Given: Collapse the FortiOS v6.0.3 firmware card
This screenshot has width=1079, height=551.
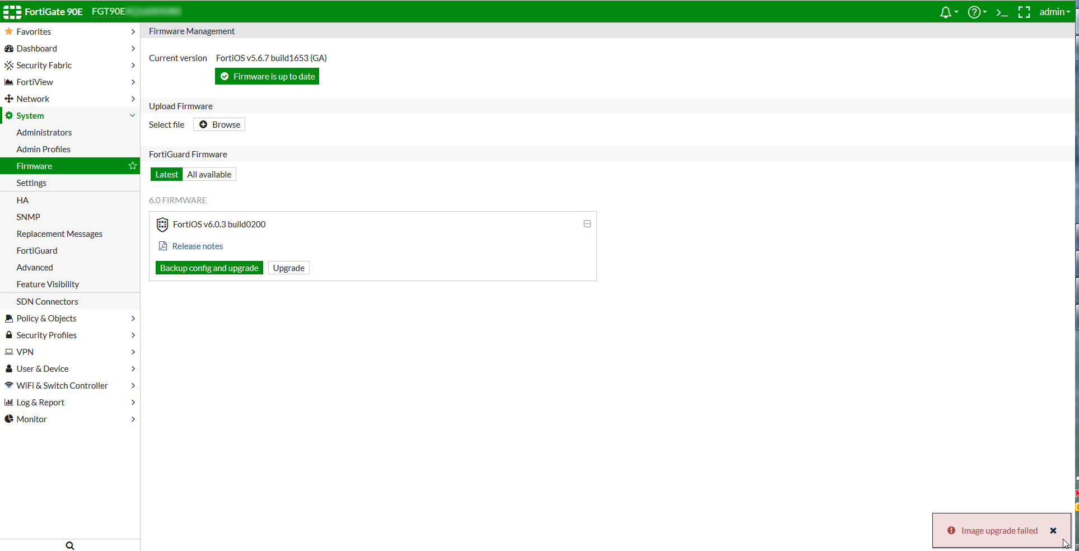Looking at the screenshot, I should coord(587,223).
